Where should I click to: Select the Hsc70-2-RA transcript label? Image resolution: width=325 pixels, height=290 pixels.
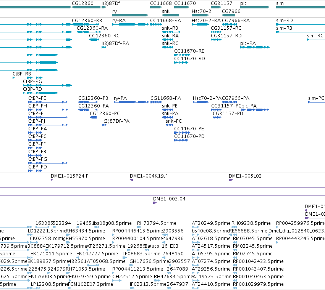click(206, 21)
